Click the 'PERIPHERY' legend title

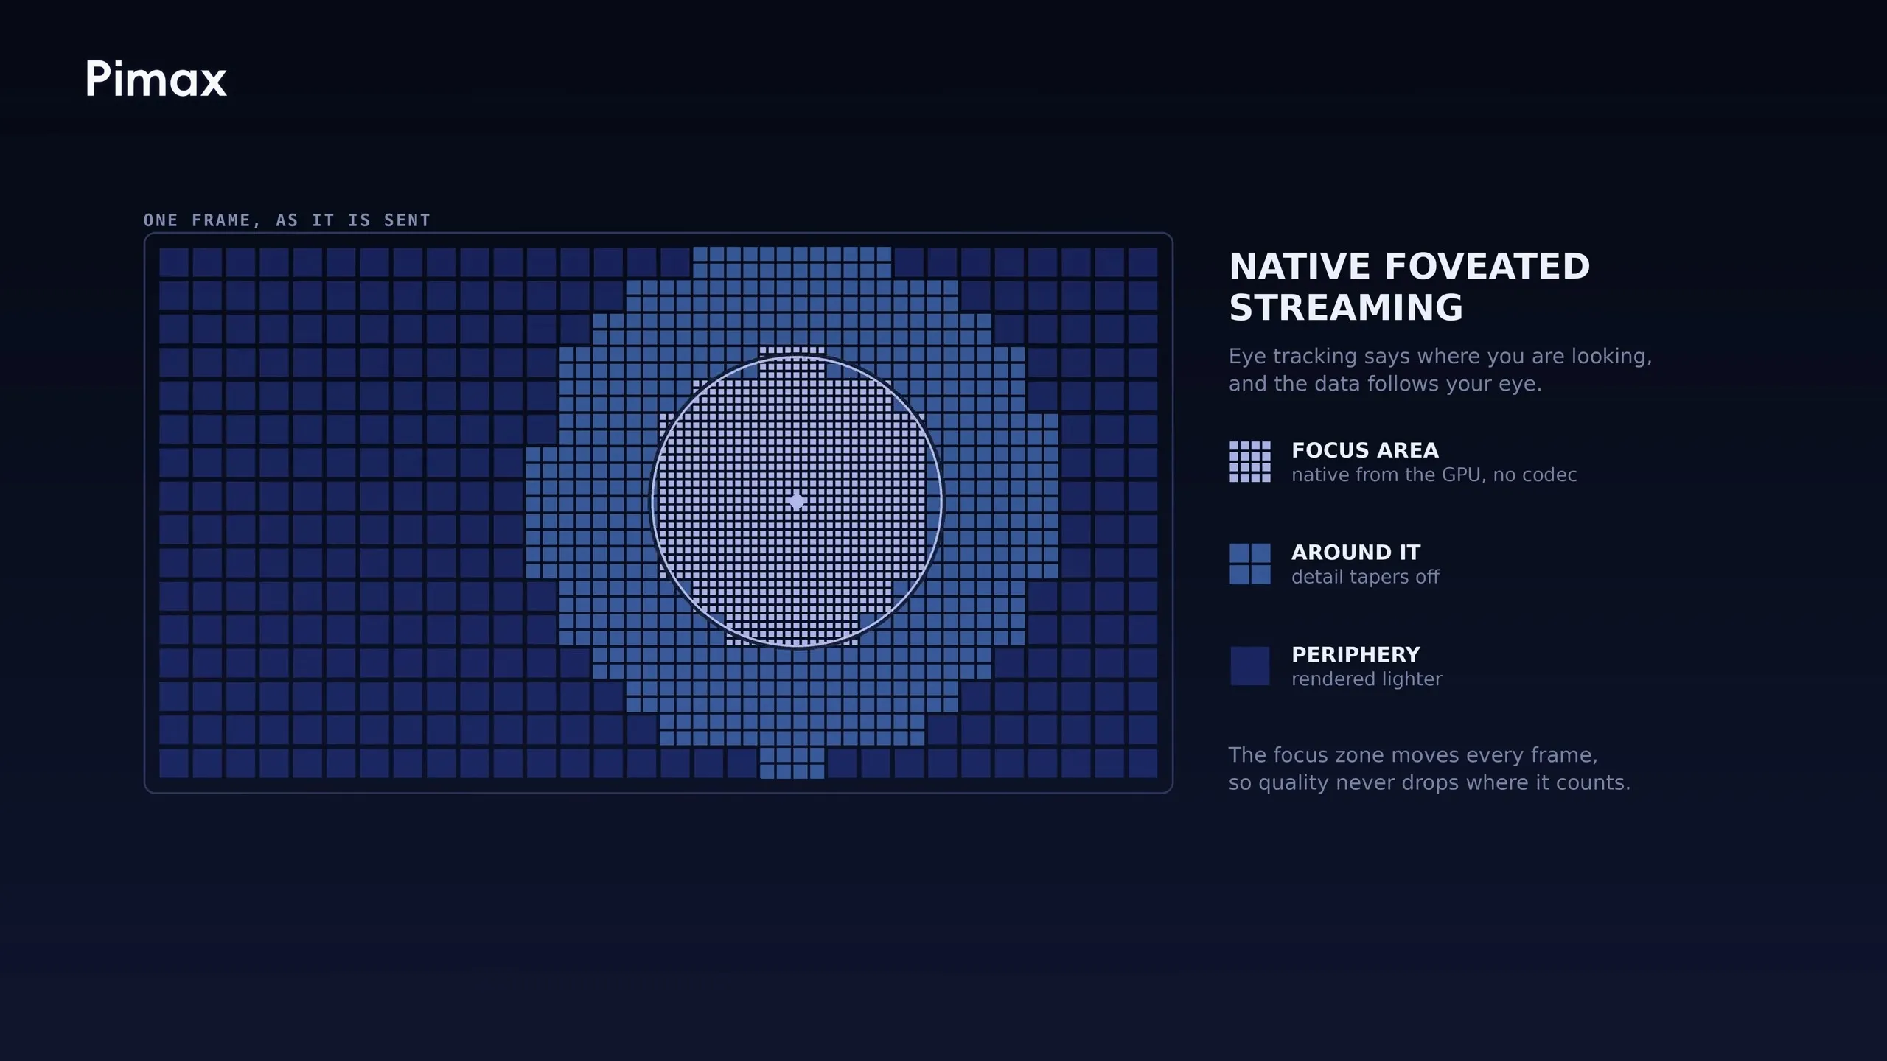coord(1356,654)
